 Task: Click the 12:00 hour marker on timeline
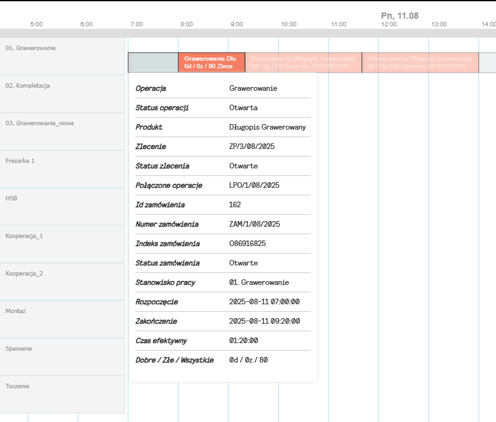389,24
